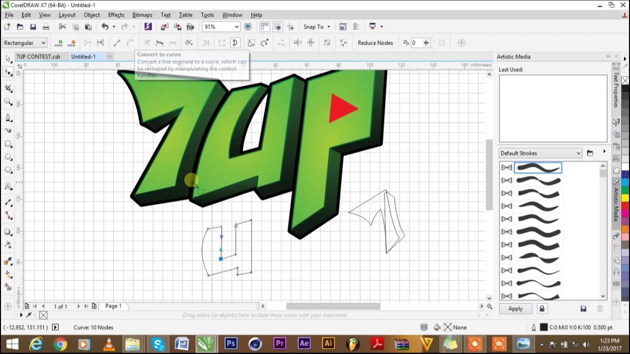
Task: Select the Text tool in toolbox
Action: pyautogui.click(x=8, y=186)
